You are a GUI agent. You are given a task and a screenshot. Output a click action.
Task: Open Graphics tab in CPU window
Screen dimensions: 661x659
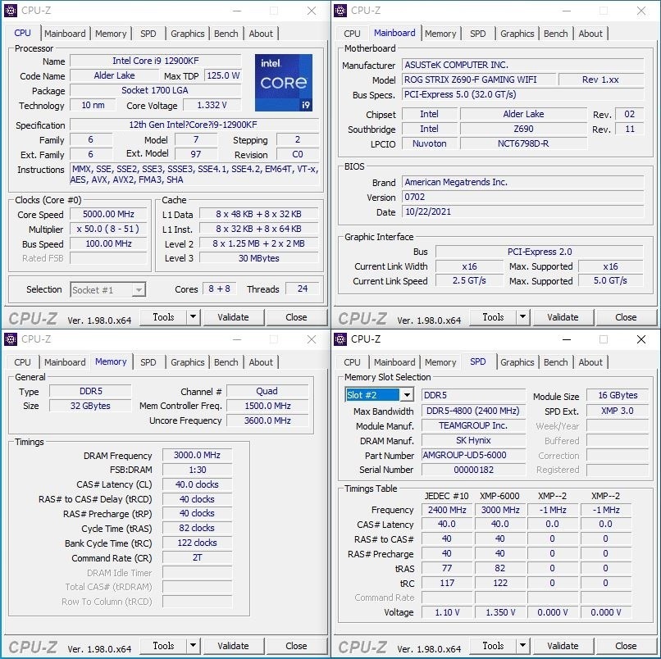pyautogui.click(x=188, y=34)
